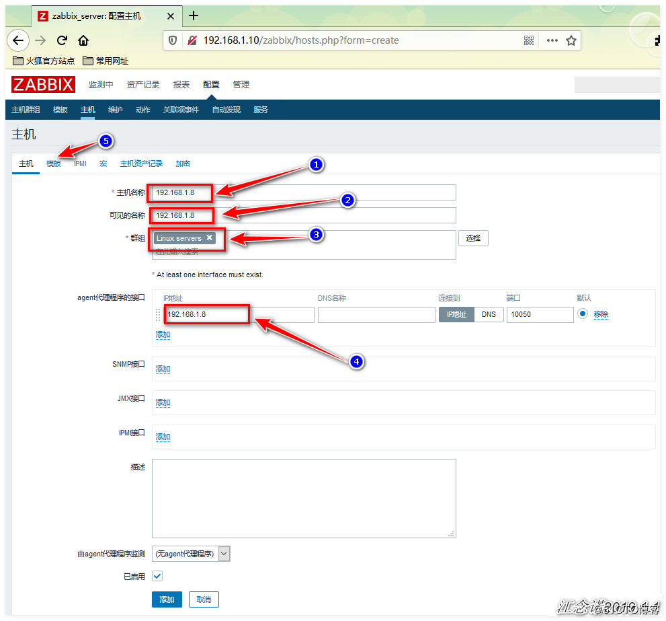666x621 pixels.
Task: Click the DNS名称 input field
Action: pos(377,315)
